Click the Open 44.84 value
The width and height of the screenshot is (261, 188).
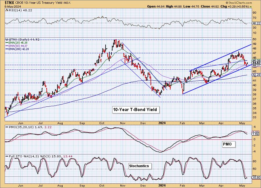156,6
